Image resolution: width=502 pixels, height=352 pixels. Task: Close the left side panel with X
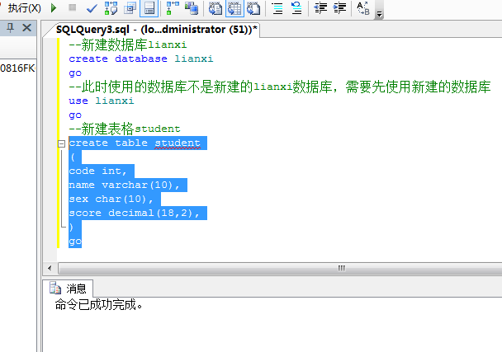point(27,27)
